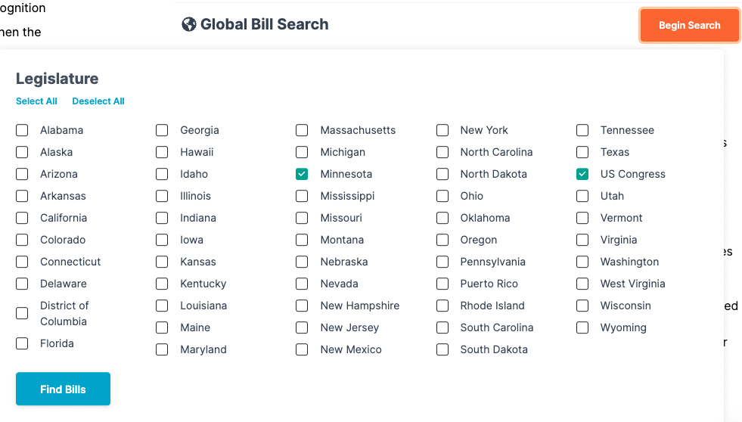Check the Massachusetts checkbox

point(302,130)
